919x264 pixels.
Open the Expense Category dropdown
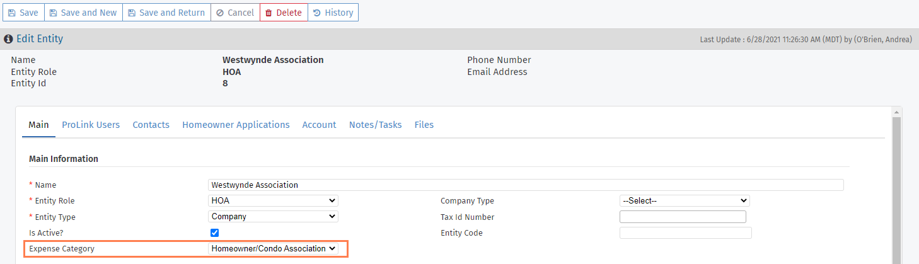(x=273, y=249)
